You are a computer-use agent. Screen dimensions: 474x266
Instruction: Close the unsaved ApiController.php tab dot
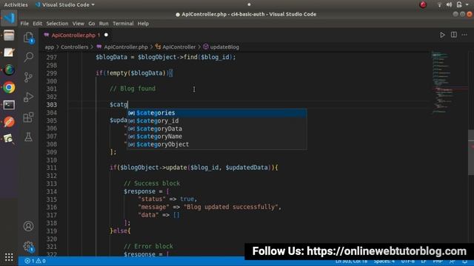click(106, 35)
